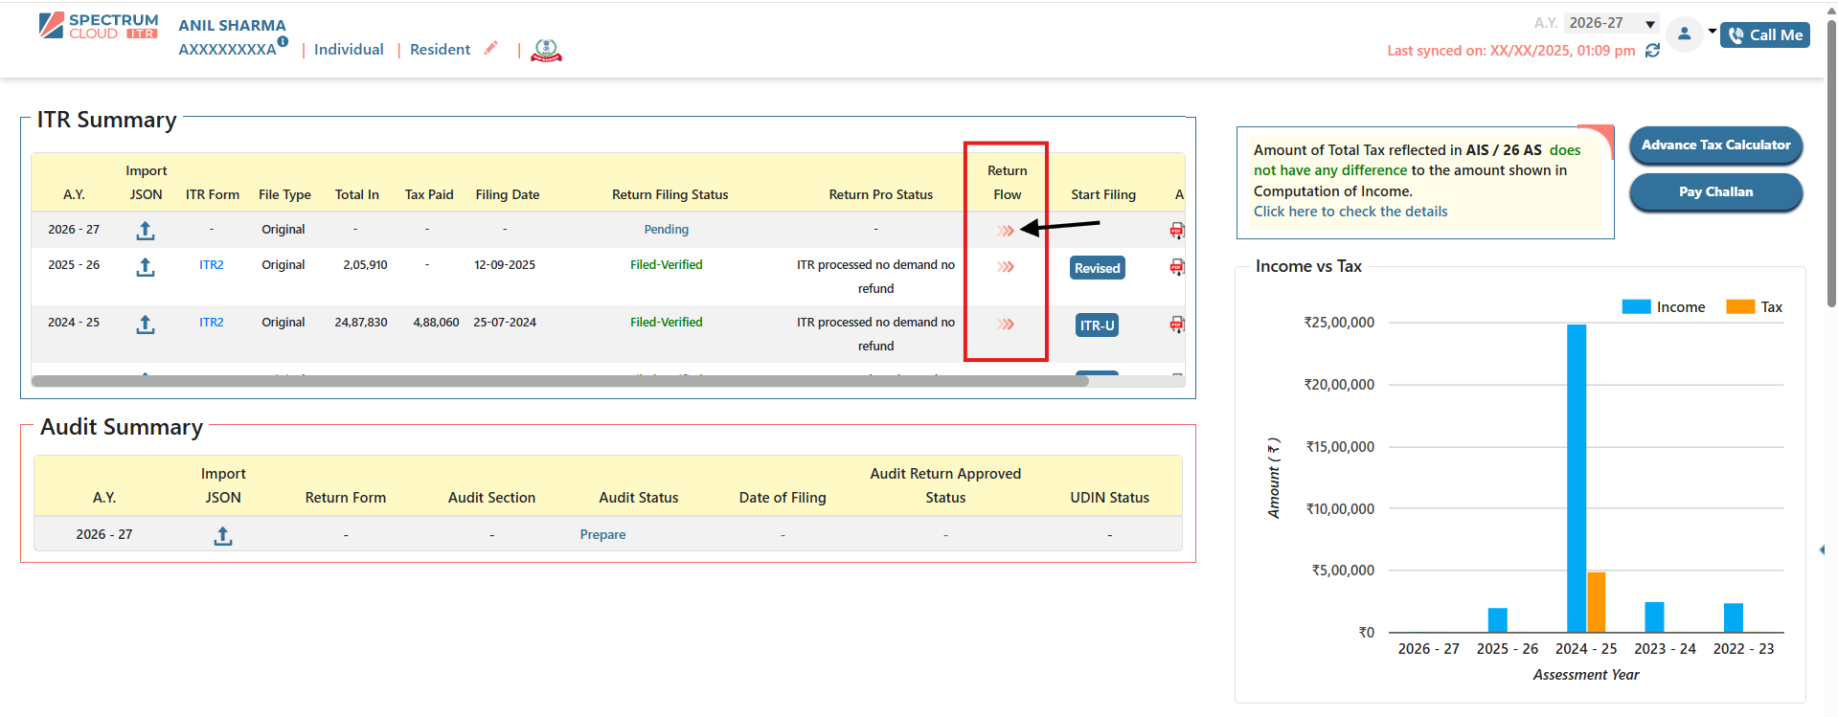
Task: Click pencil edit icon beside Resident
Action: (x=491, y=49)
